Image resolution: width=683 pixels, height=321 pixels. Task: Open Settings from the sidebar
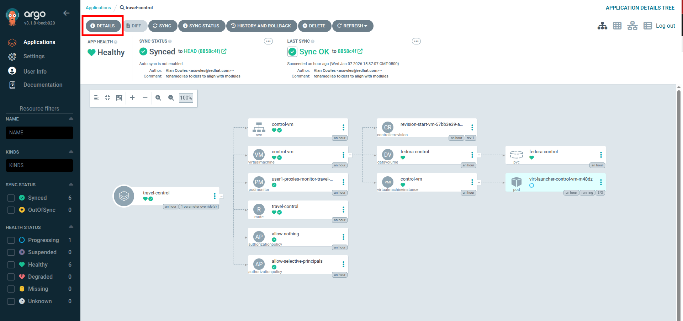pos(34,57)
